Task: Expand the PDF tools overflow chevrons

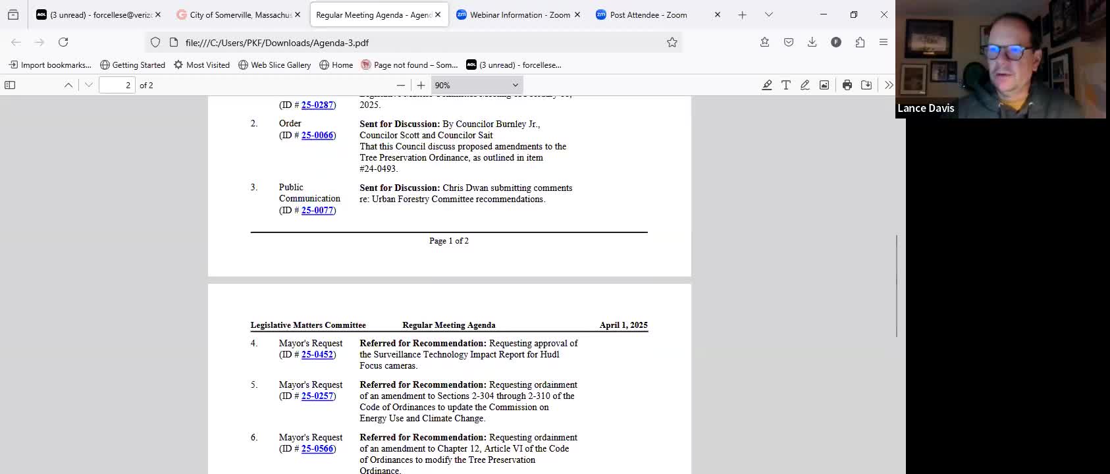Action: (x=889, y=85)
